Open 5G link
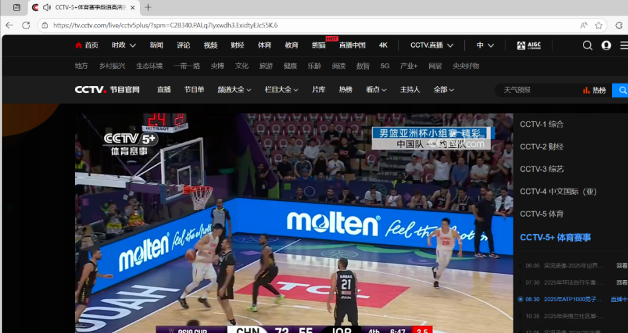Screen dimensions: 628x333 (x=385, y=66)
